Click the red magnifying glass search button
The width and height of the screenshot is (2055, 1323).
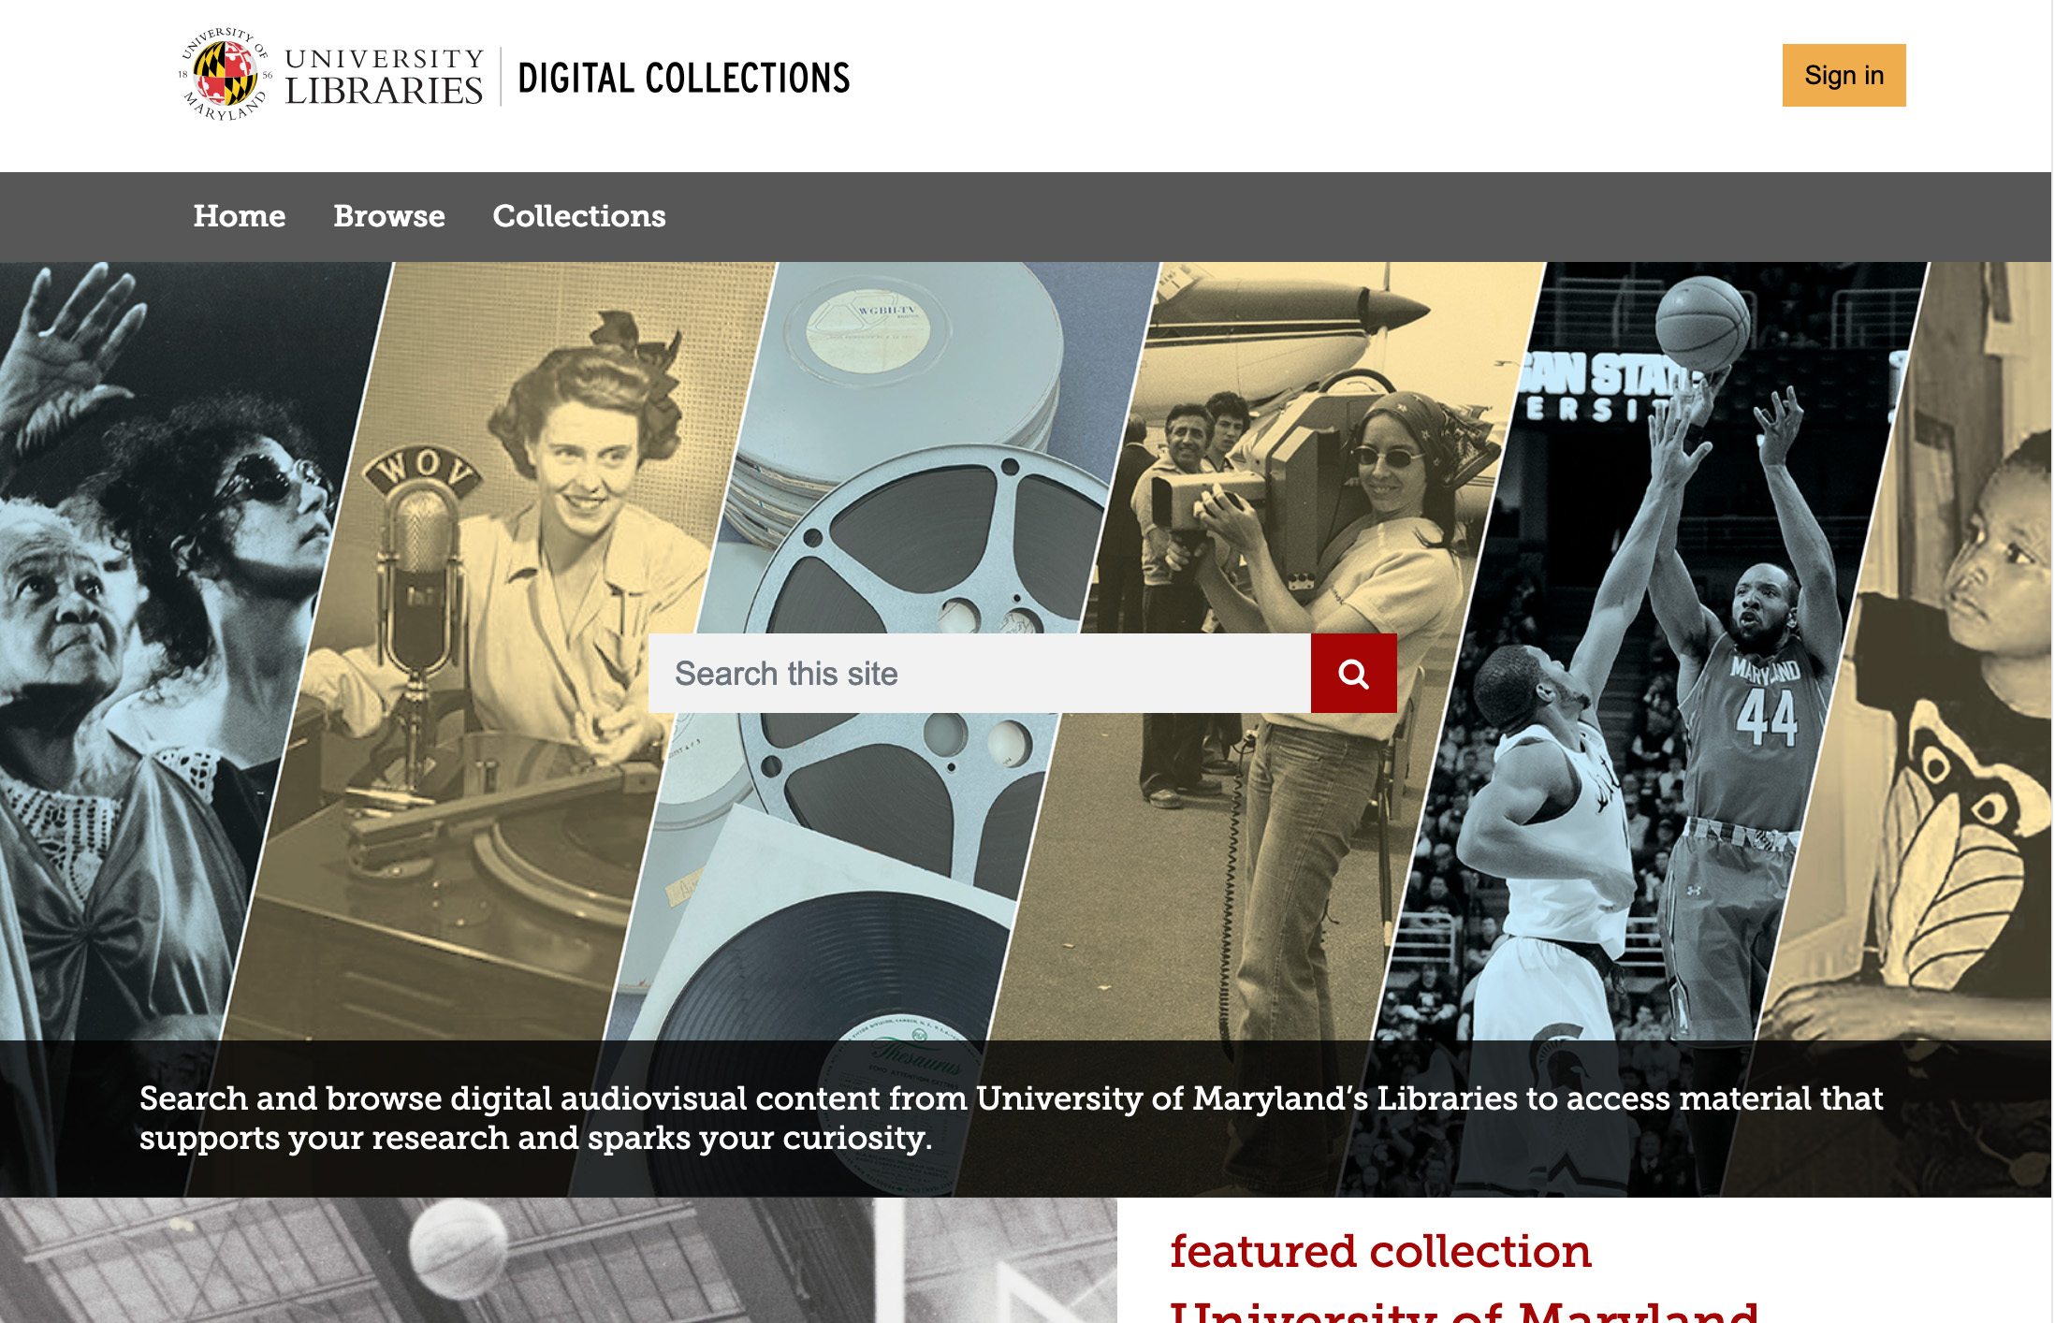1353,674
